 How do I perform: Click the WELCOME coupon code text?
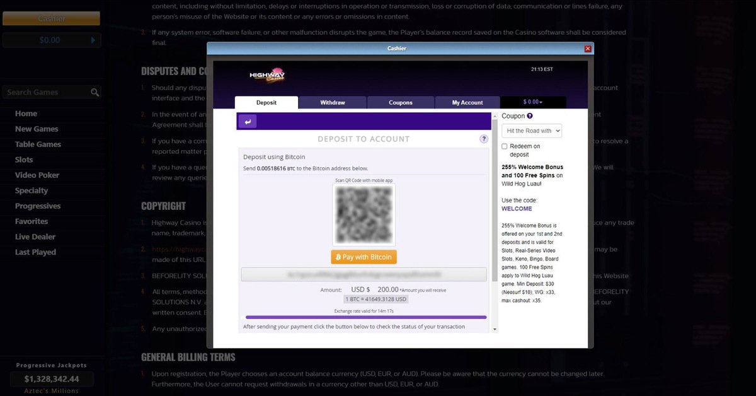click(517, 209)
